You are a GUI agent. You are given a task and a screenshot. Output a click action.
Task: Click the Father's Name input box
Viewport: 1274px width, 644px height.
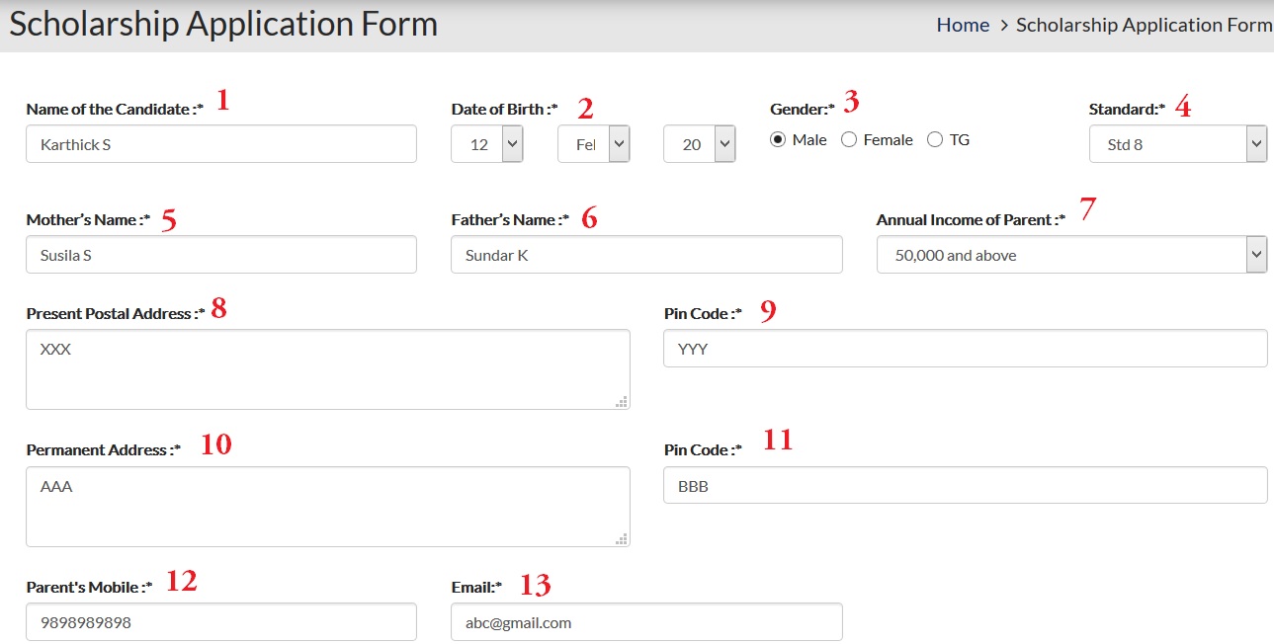[x=646, y=255]
